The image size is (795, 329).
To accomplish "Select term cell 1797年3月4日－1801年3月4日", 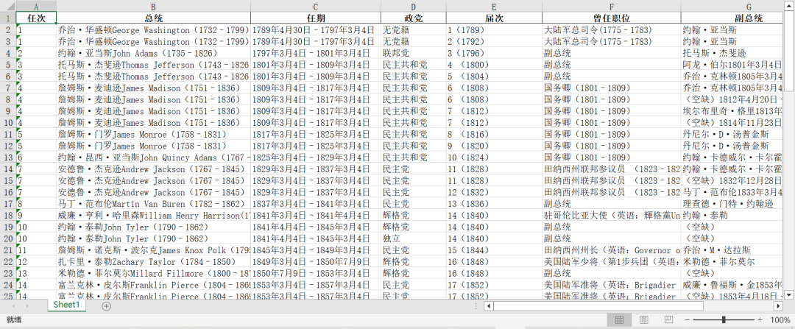I will [x=315, y=53].
